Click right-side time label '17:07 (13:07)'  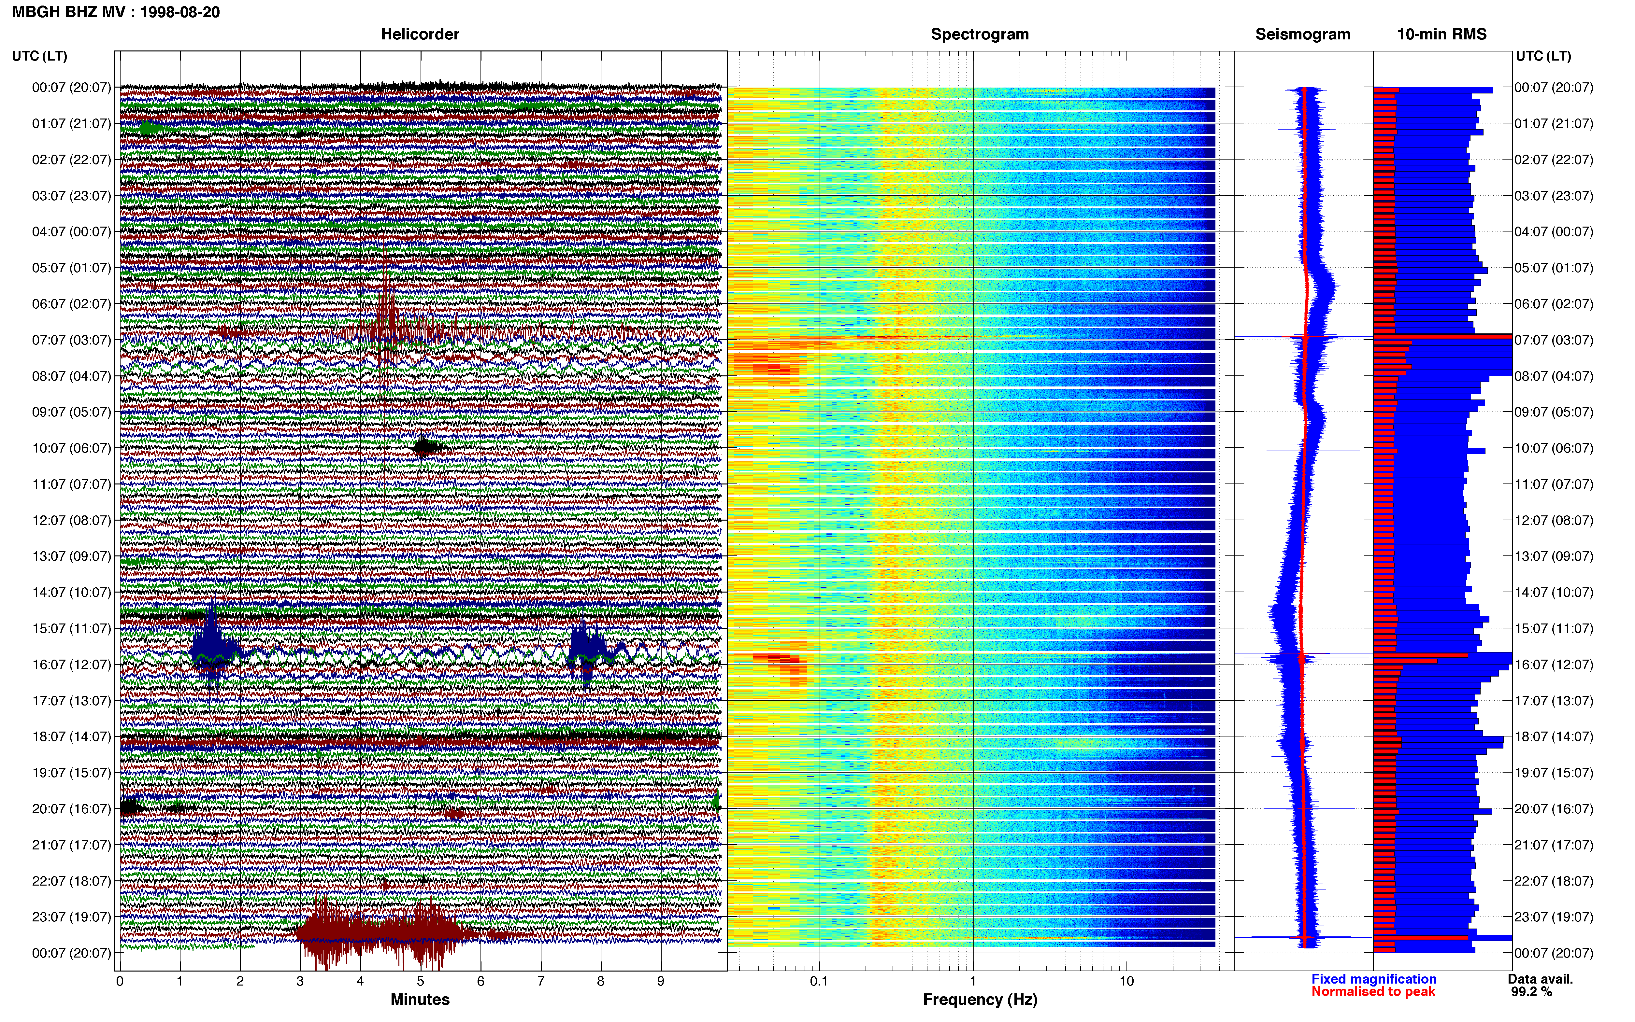(1554, 701)
